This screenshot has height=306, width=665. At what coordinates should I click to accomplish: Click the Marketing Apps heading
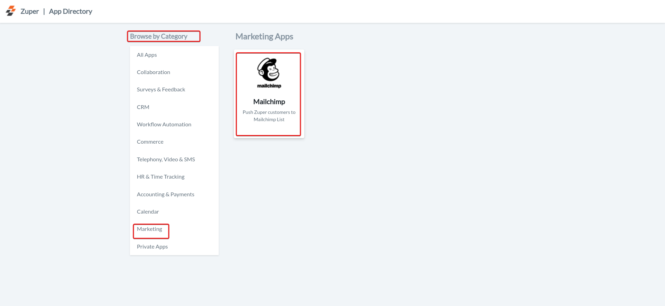click(x=264, y=37)
